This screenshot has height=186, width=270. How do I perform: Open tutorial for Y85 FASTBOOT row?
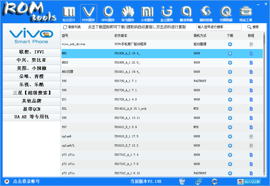coord(251,81)
